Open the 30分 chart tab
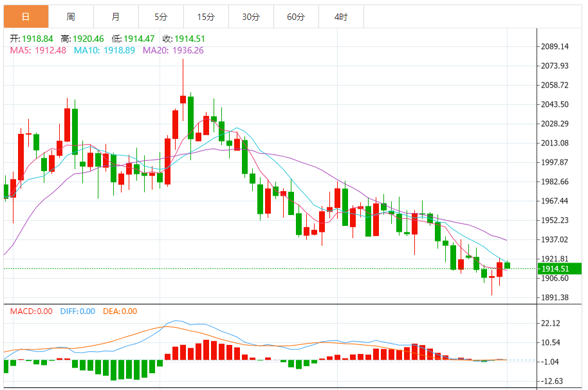The image size is (588, 390). click(251, 17)
